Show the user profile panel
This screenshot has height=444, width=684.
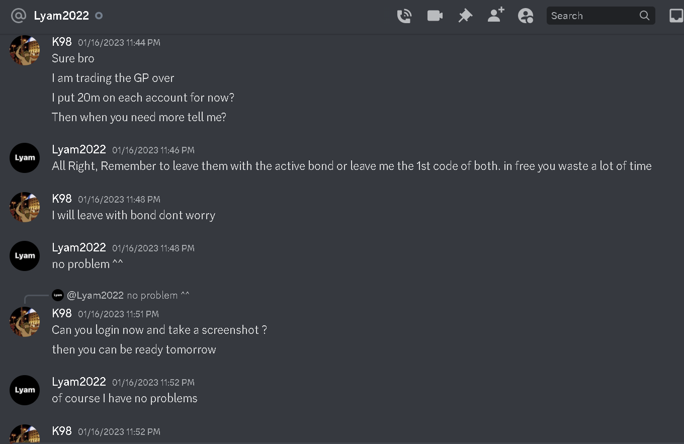pos(526,16)
